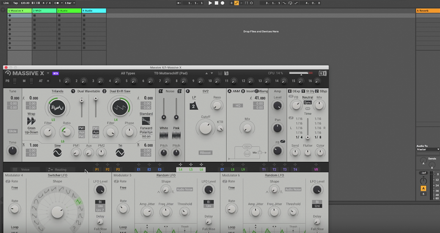Viewport: 440px width, 233px height.
Task: Toggle the metronome in Ableton toolbar
Action: [57, 3]
